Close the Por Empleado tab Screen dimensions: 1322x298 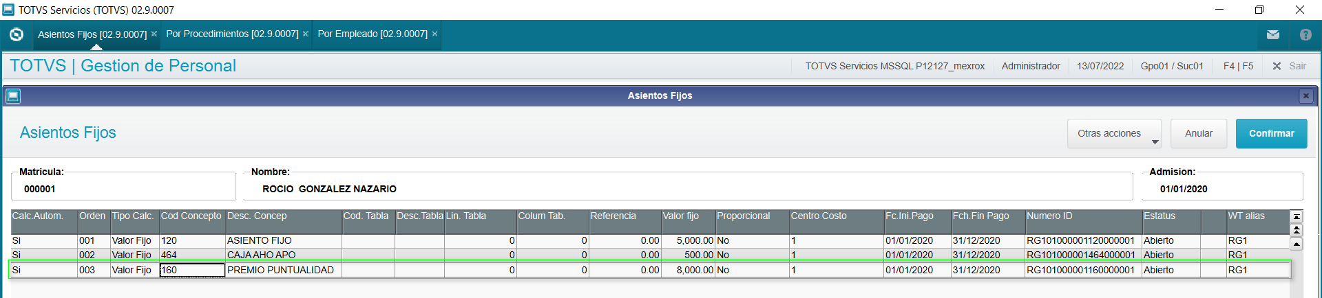tap(434, 34)
